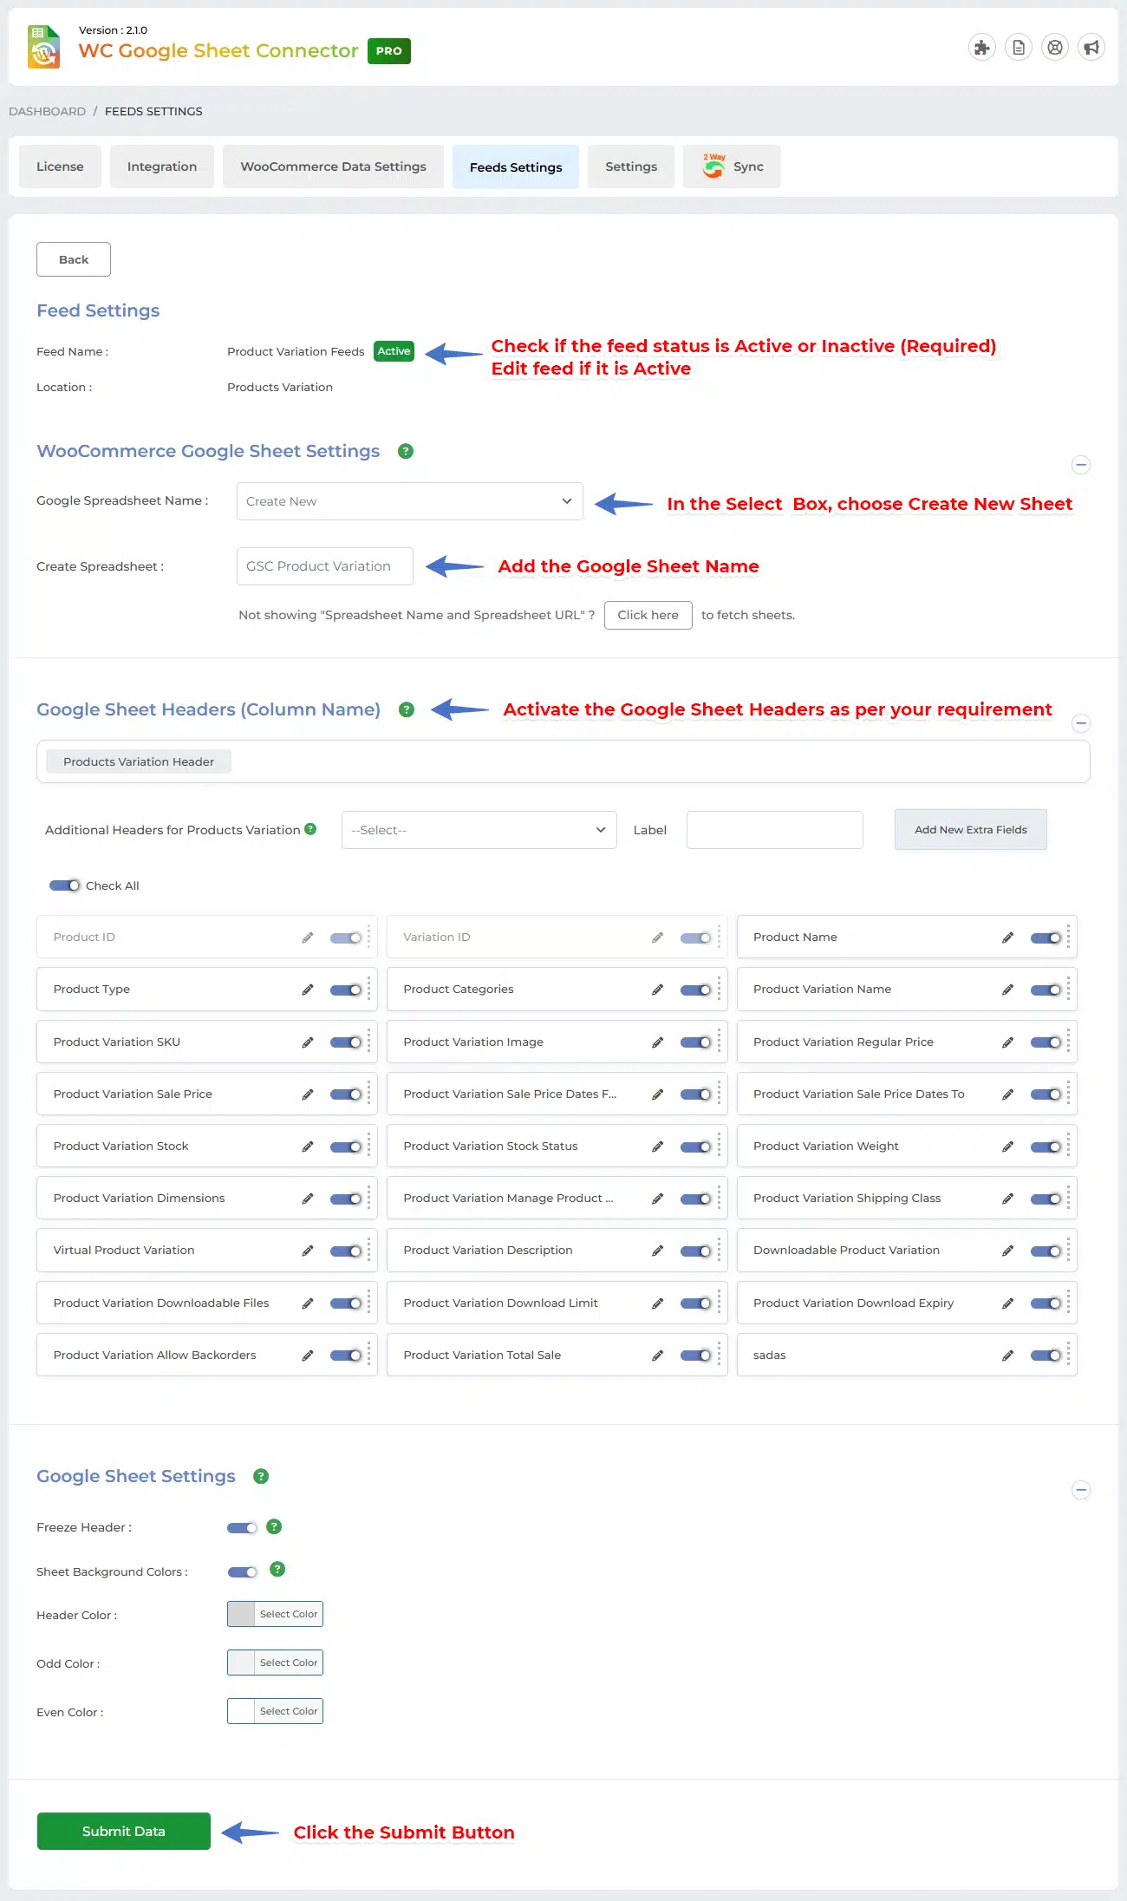Click help icon next to Google Sheet Settings
The width and height of the screenshot is (1127, 1901).
261,1476
